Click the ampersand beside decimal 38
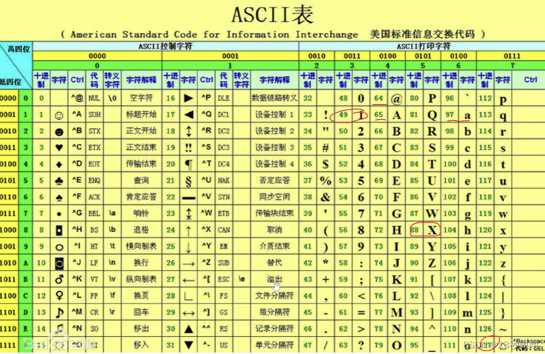545x354 pixels. point(325,197)
